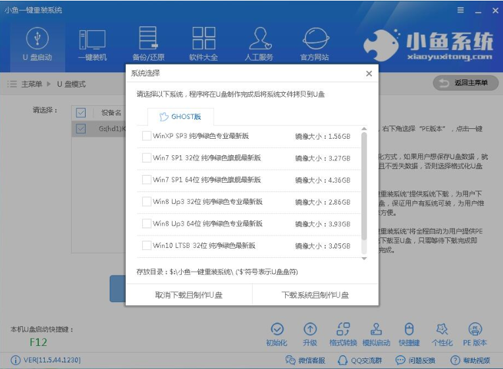The width and height of the screenshot is (503, 369).
Task: Switch to the GHOST版 tab
Action: [180, 116]
